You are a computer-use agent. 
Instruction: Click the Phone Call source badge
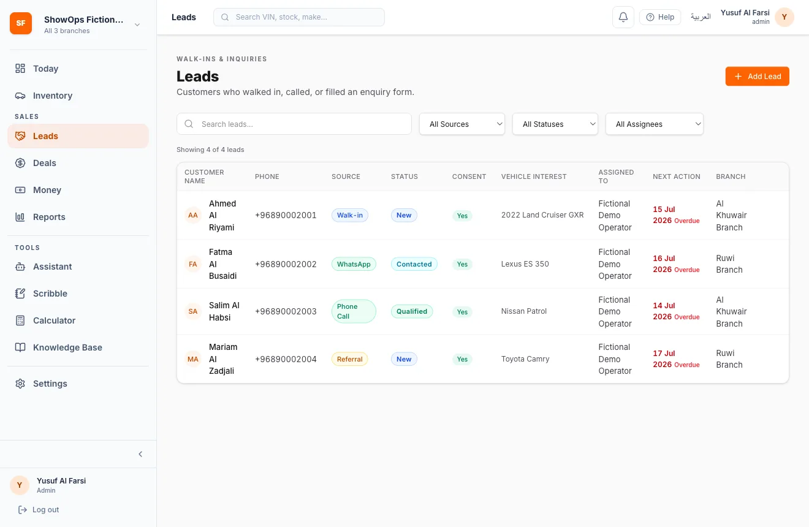(354, 311)
